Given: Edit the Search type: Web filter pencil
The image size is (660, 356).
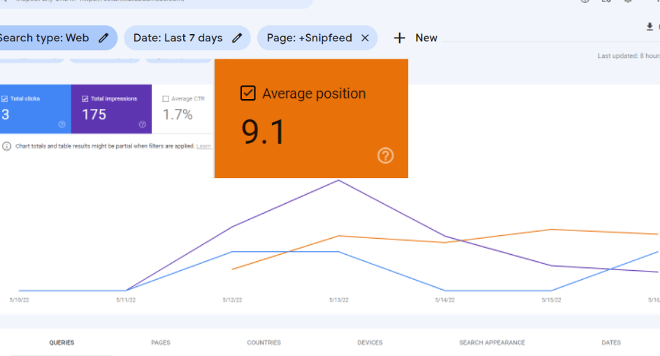Looking at the screenshot, I should click(x=103, y=38).
